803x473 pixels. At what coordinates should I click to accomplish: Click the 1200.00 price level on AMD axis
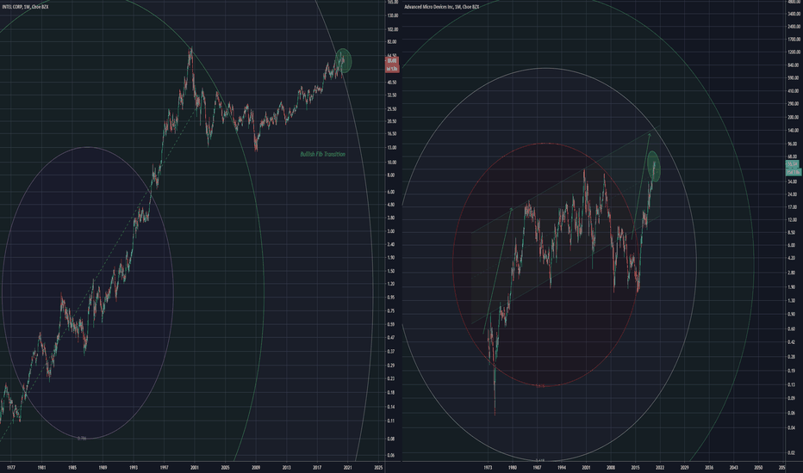click(x=794, y=52)
